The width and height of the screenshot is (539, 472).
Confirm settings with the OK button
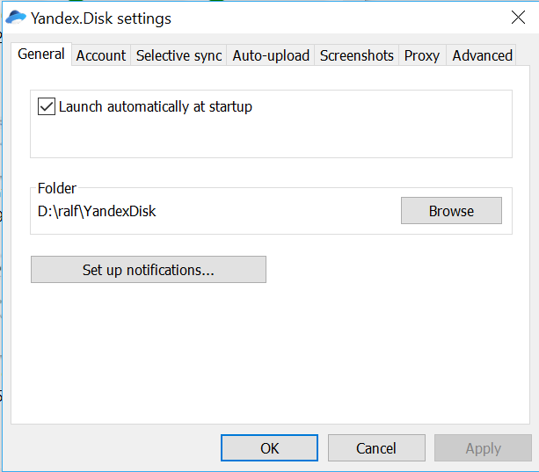click(x=269, y=448)
